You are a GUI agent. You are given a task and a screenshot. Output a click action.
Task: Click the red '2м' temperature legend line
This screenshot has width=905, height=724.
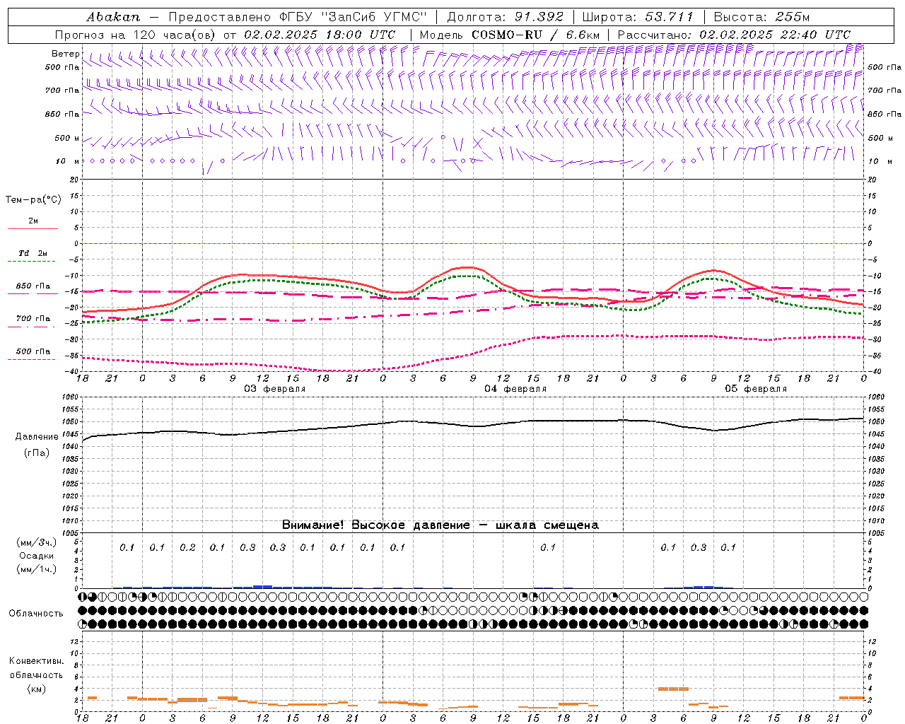pos(33,228)
